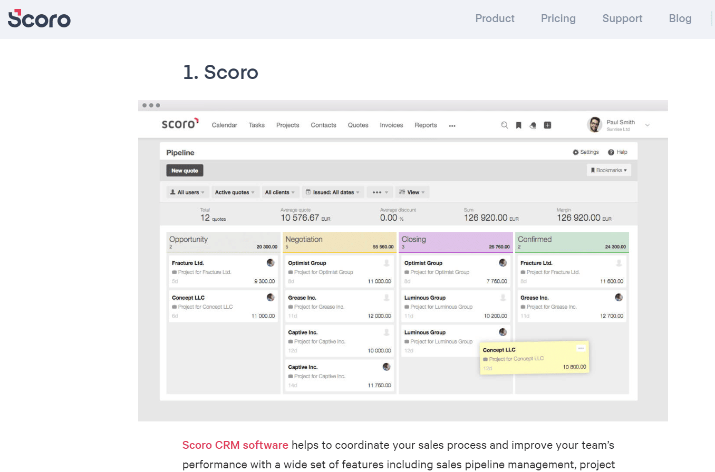Click the plus add-new icon in the top bar
Image resolution: width=715 pixels, height=472 pixels.
point(547,125)
